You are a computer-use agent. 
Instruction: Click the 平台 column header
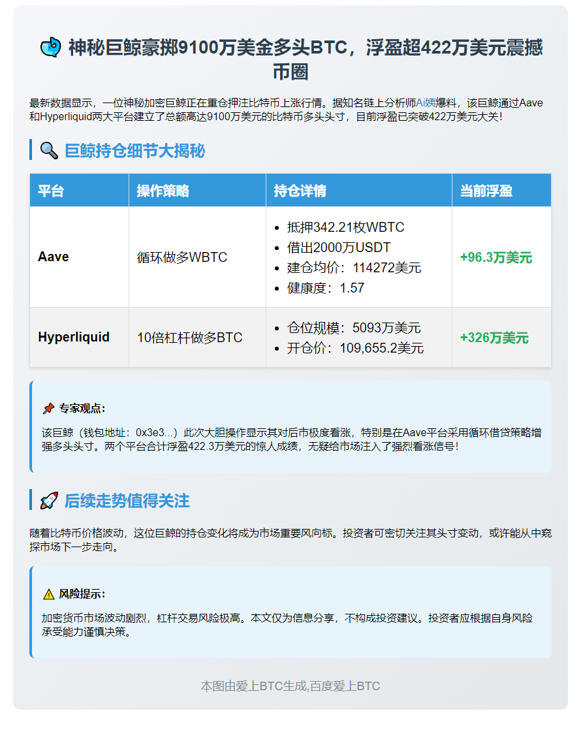coord(79,191)
